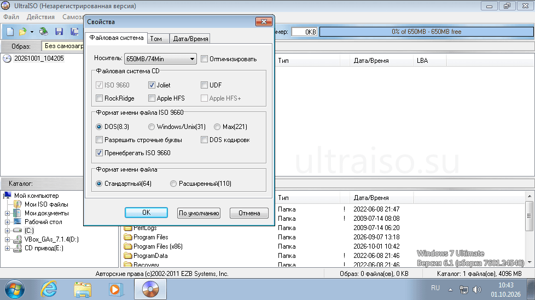Select the Windows/Unix(31) radio button
The image size is (535, 300).
[151, 127]
